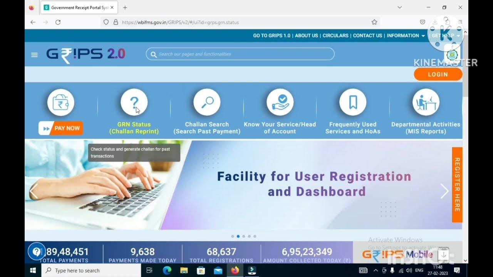Go to GRIPS 1.0
Screen dimensions: 493x277
(272, 35)
